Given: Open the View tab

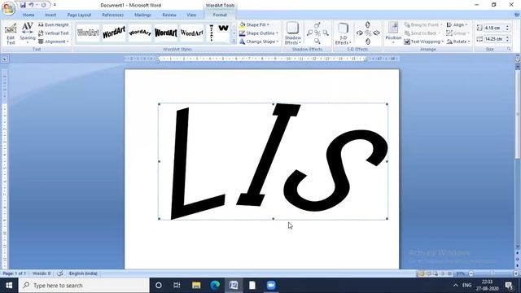Looking at the screenshot, I should coord(191,15).
